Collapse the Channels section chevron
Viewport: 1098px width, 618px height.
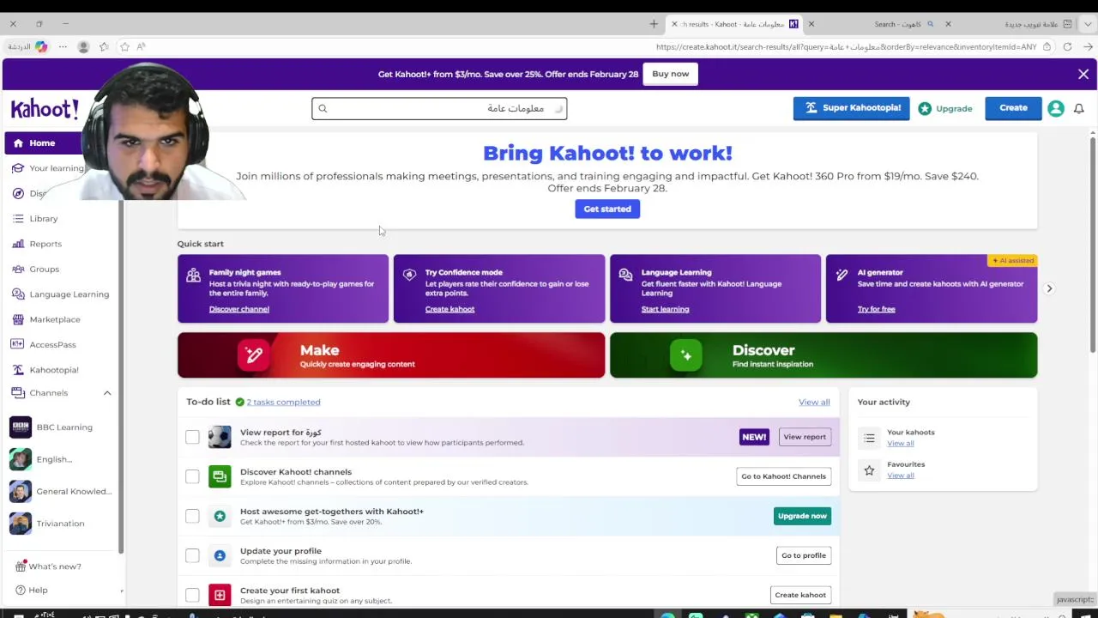pos(107,393)
